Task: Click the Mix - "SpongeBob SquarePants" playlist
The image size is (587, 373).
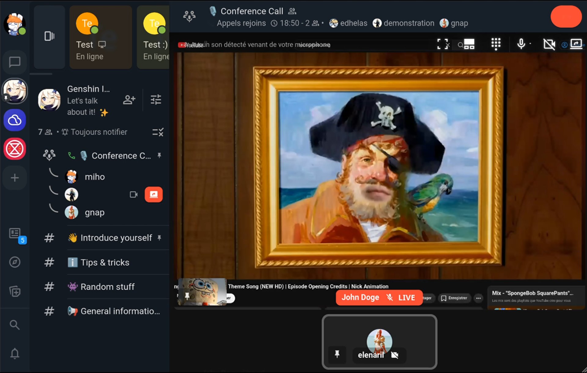Action: 536,297
